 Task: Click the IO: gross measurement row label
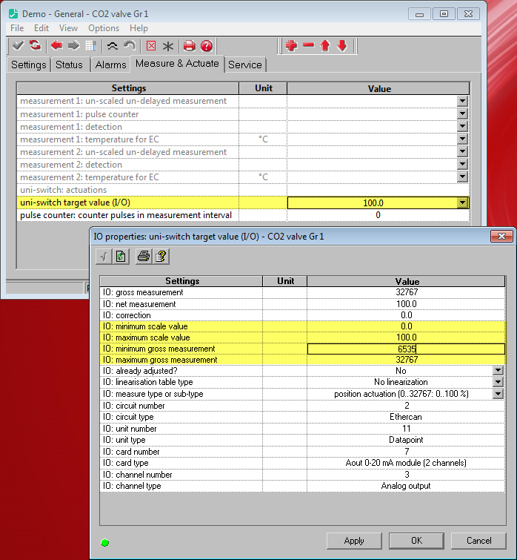pyautogui.click(x=143, y=292)
